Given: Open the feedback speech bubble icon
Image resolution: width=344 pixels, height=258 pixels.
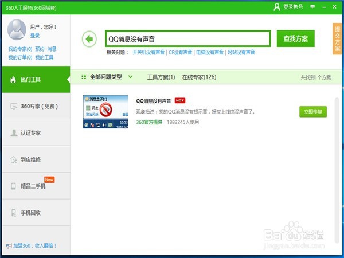Looking at the screenshot, I should pos(312,6).
